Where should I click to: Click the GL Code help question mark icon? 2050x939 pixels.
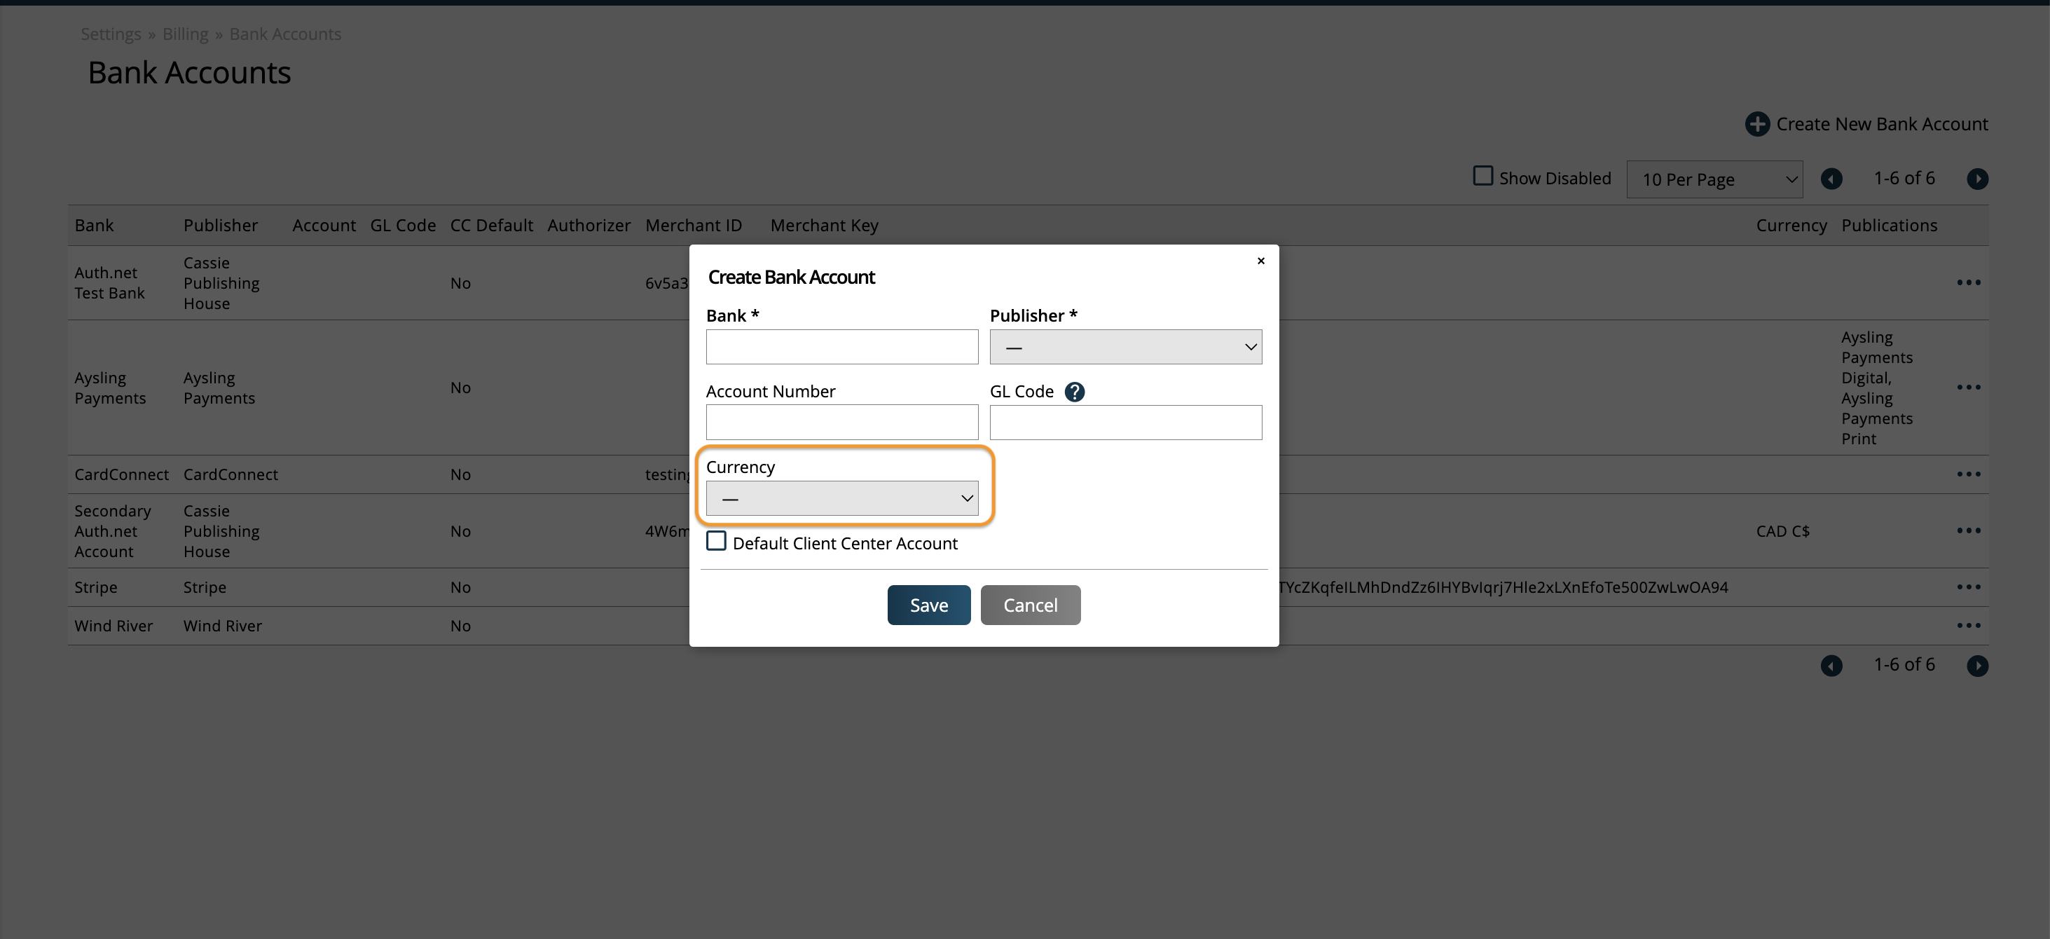coord(1075,392)
